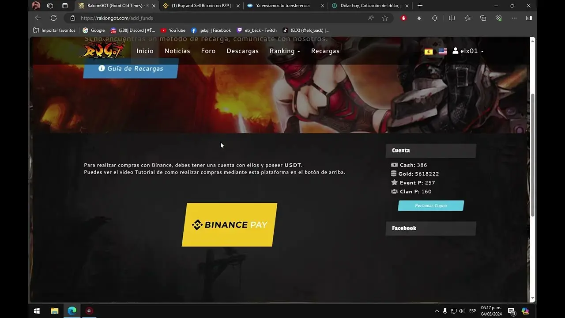The height and width of the screenshot is (318, 565).
Task: Click the Facebook sidebar panel header
Action: (431, 228)
